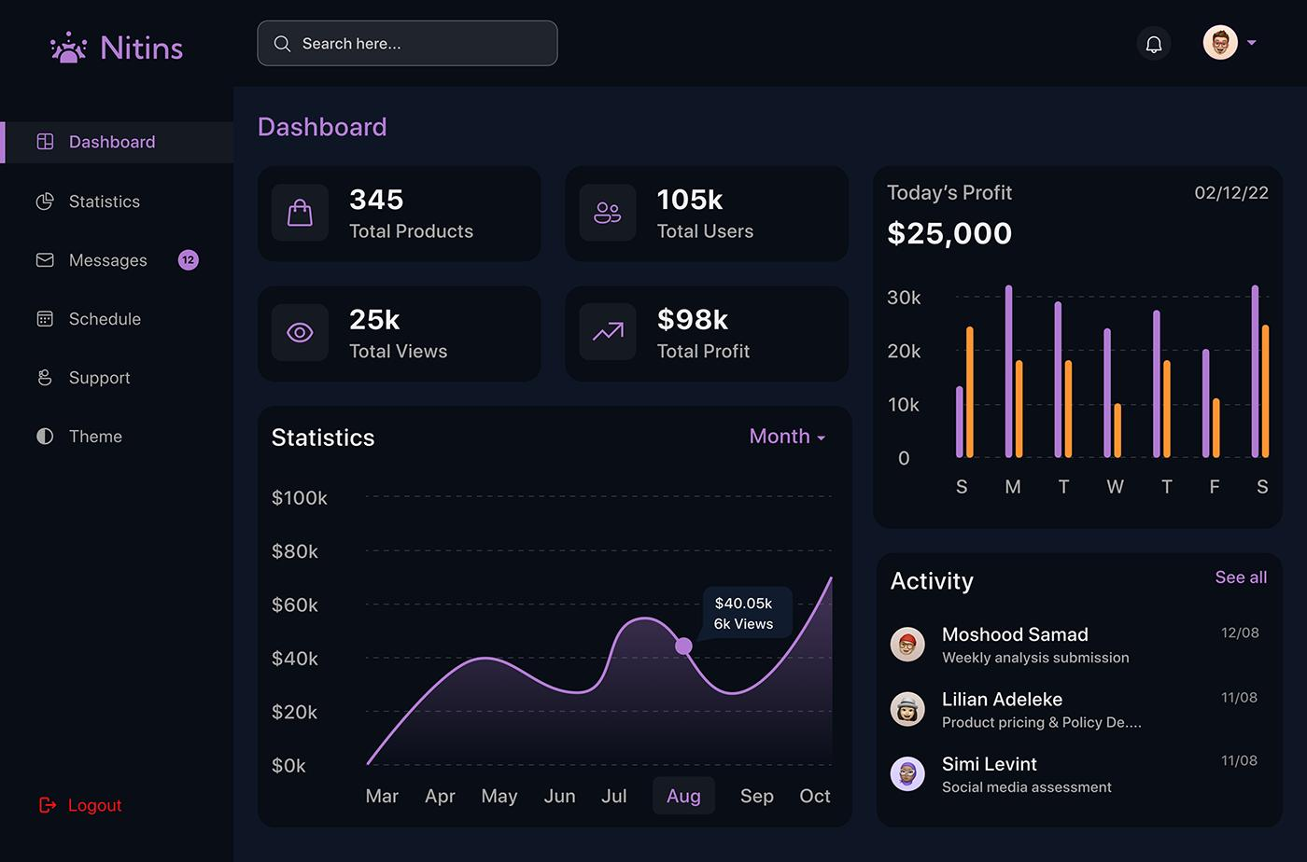Viewport: 1307px width, 862px height.
Task: Toggle the Theme half-circle icon
Action: pos(45,437)
